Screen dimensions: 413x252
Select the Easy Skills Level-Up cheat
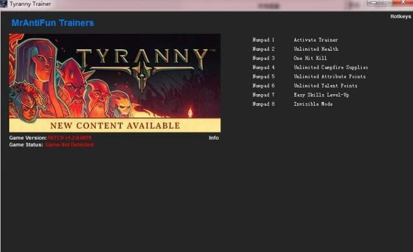coord(321,95)
